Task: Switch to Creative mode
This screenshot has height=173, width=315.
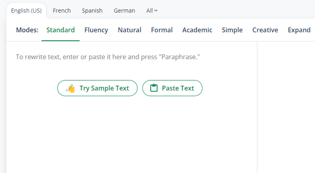Action: coord(265,30)
